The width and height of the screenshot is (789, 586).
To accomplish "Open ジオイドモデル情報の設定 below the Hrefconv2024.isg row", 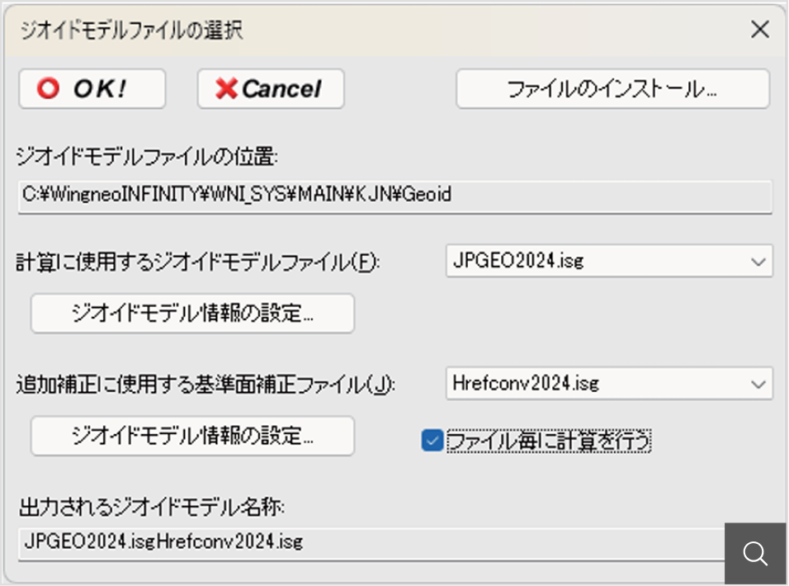I will point(192,436).
